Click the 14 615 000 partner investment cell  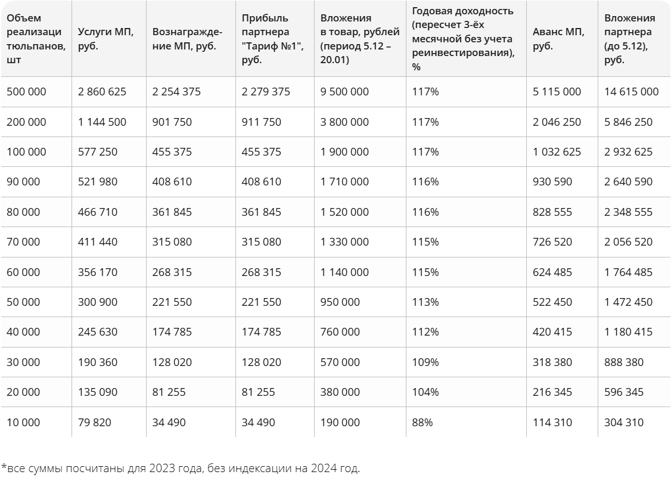[x=631, y=92]
